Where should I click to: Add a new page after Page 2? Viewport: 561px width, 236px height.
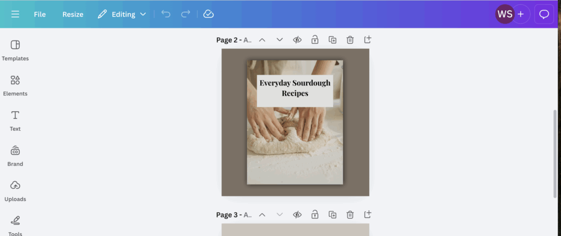pos(368,39)
